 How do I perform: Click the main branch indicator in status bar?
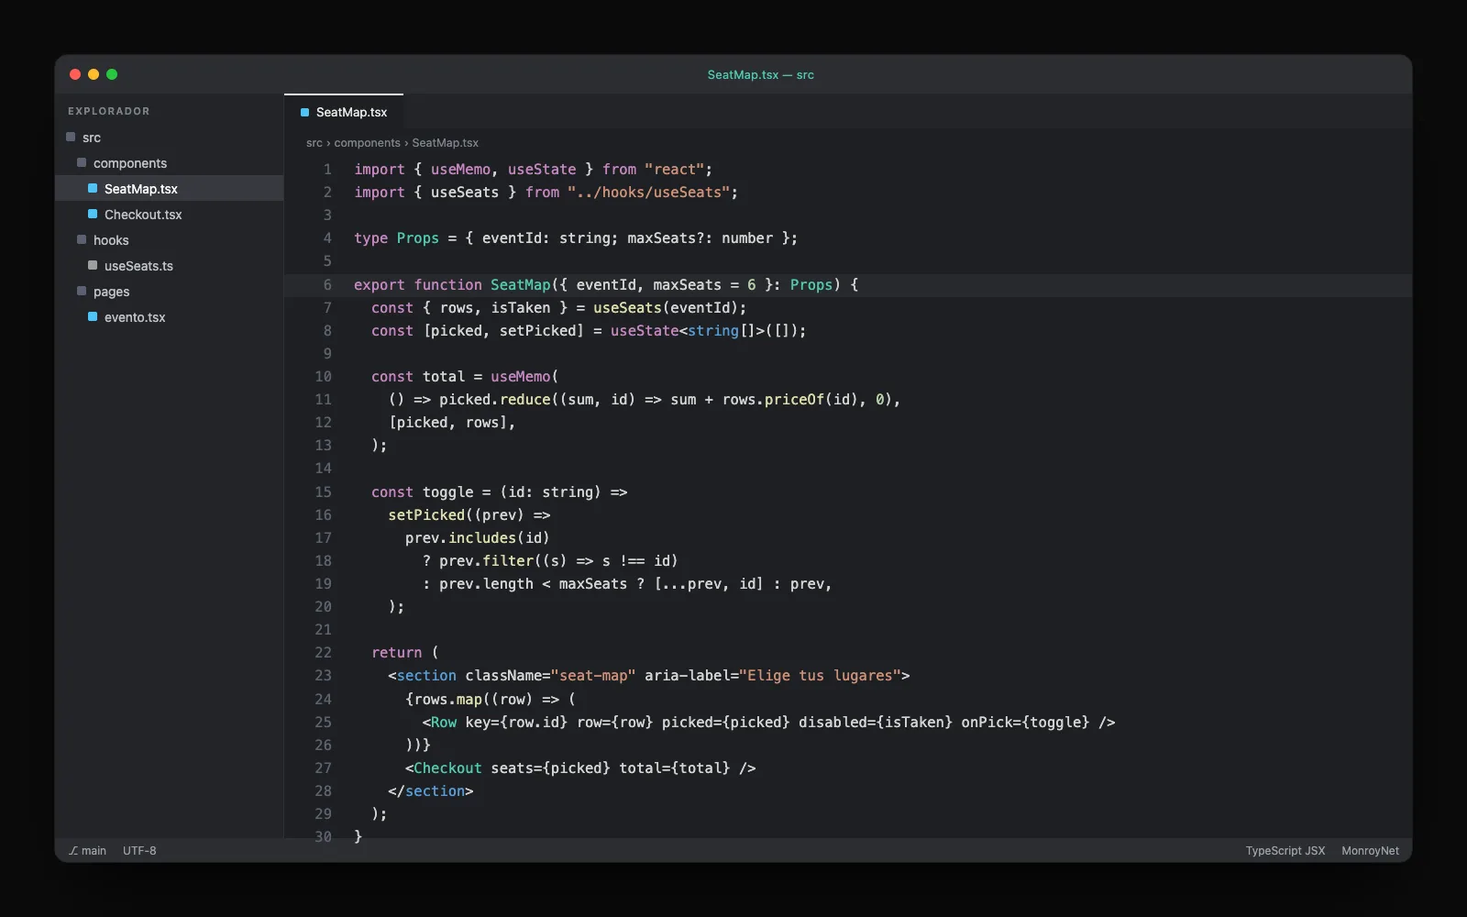pyautogui.click(x=88, y=851)
